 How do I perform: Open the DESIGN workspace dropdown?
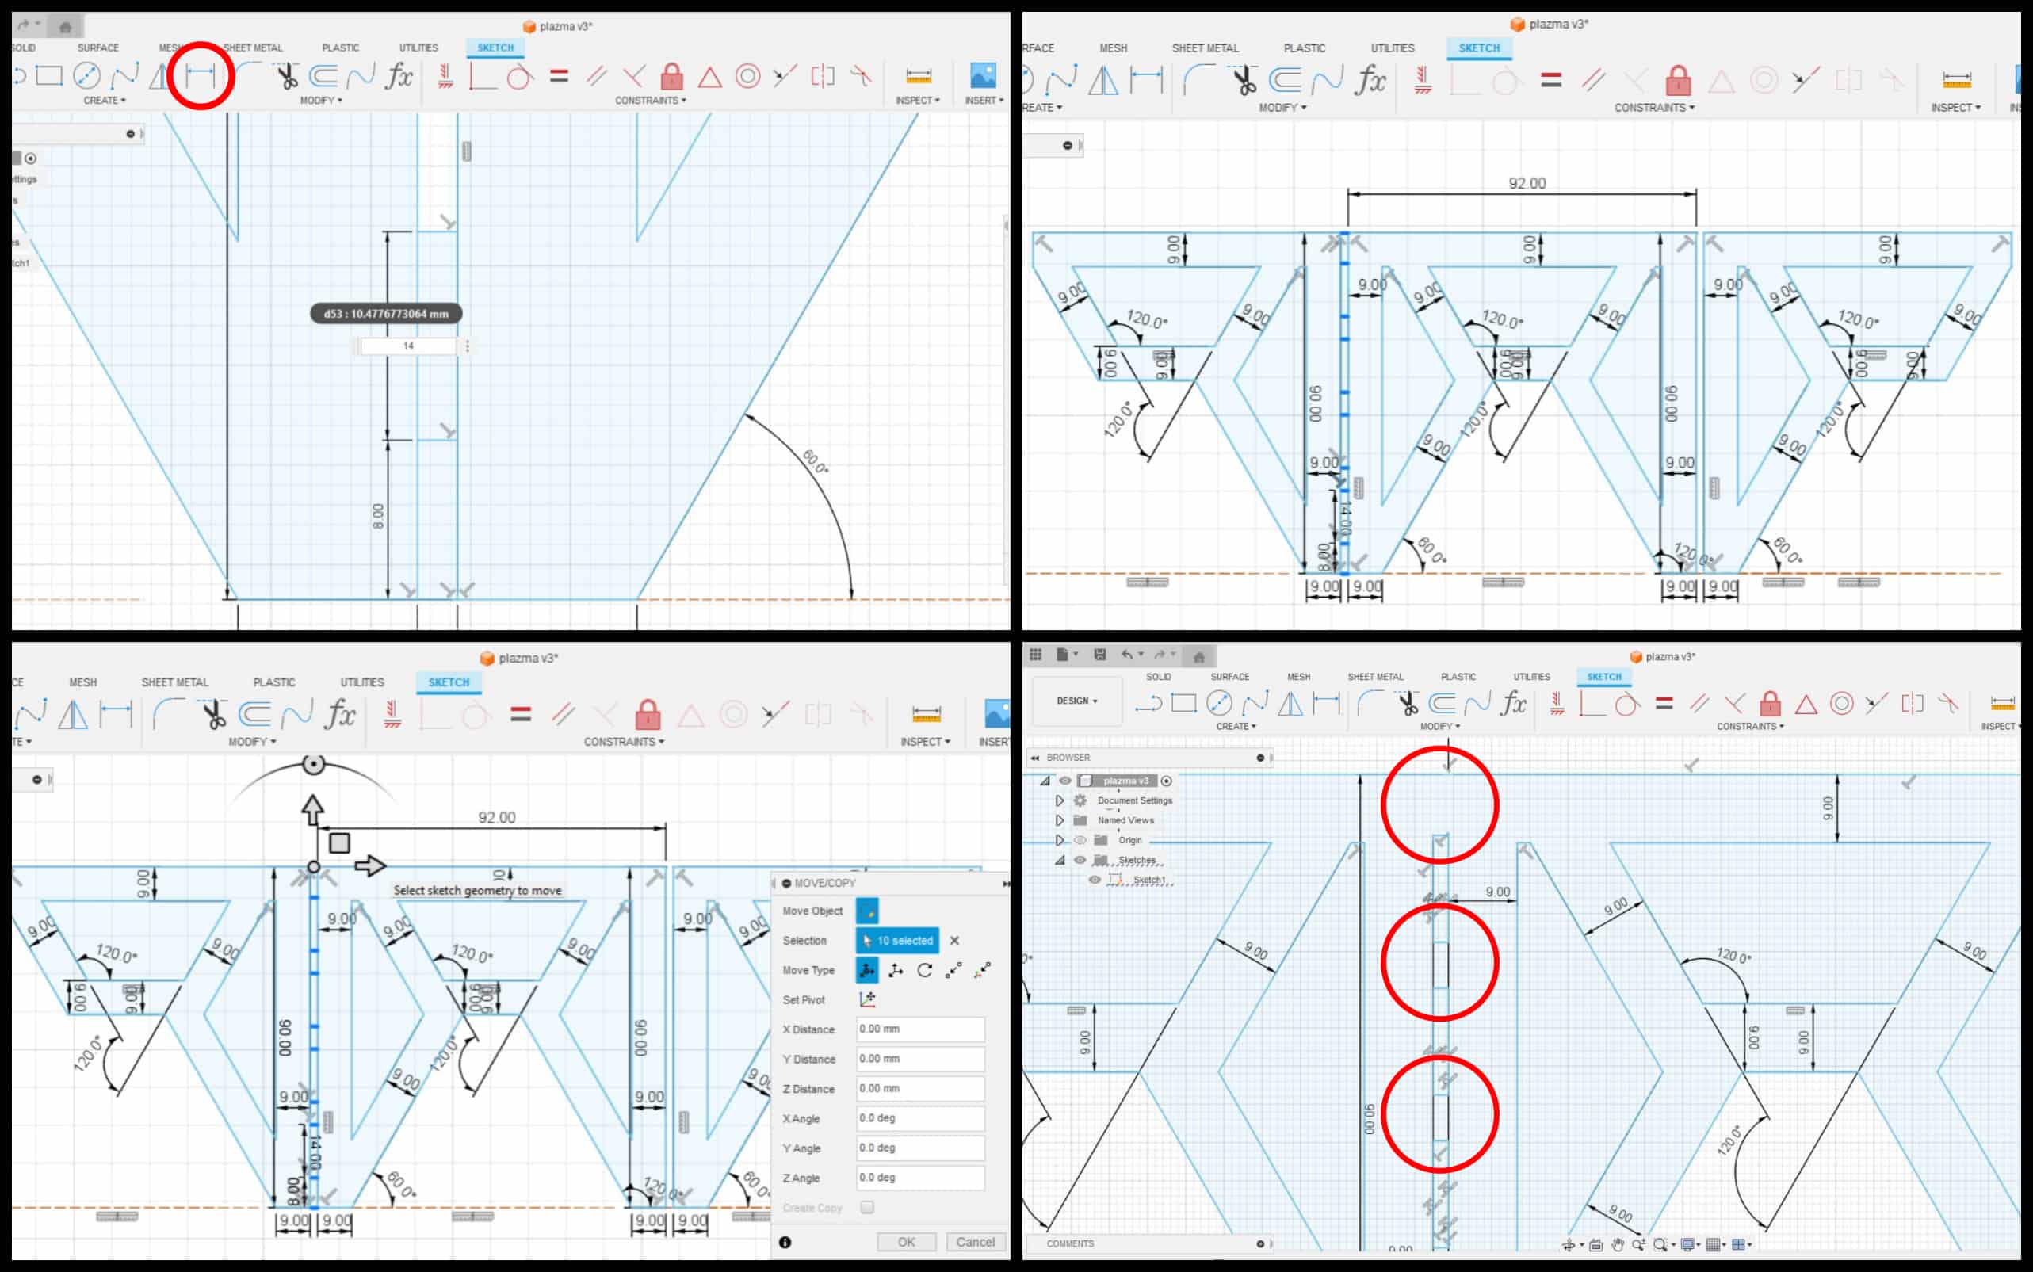pyautogui.click(x=1076, y=701)
